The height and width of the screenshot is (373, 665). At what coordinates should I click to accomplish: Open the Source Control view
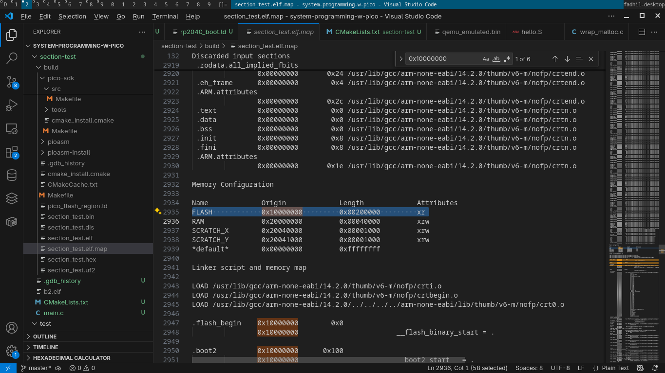12,82
